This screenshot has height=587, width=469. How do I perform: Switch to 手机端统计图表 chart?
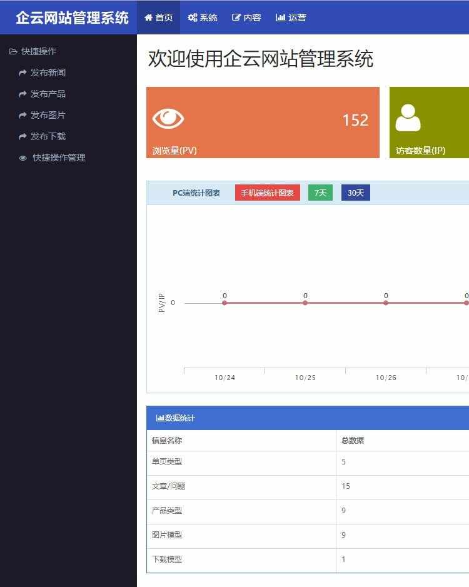click(268, 193)
